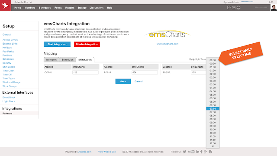The image size is (277, 156).
Task: Open the user profile photo
Action: pyautogui.click(x=274, y=8)
